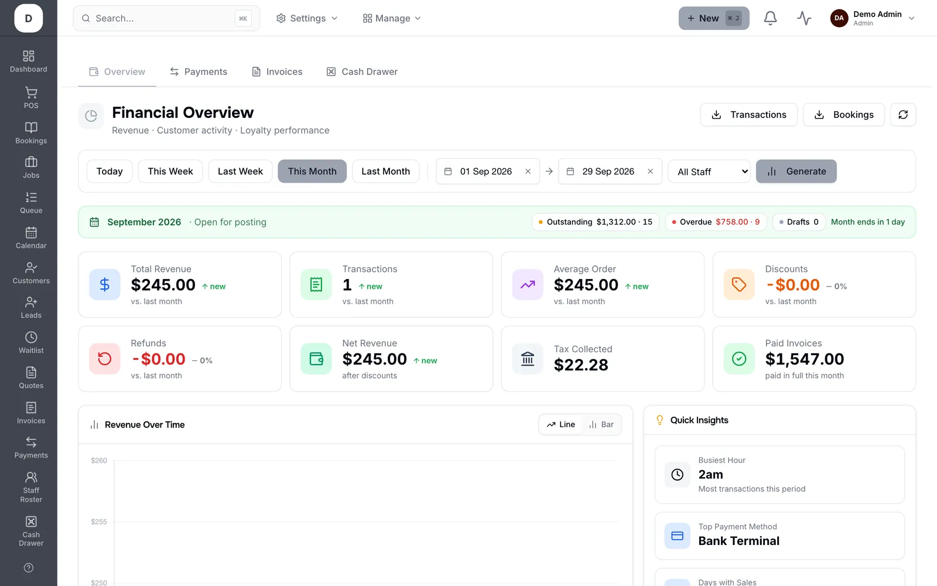Open Customers in the sidebar

tap(31, 273)
